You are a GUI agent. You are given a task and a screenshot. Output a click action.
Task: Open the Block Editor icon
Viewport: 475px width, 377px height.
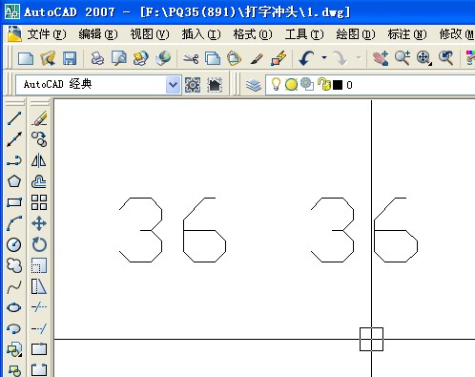click(x=279, y=58)
